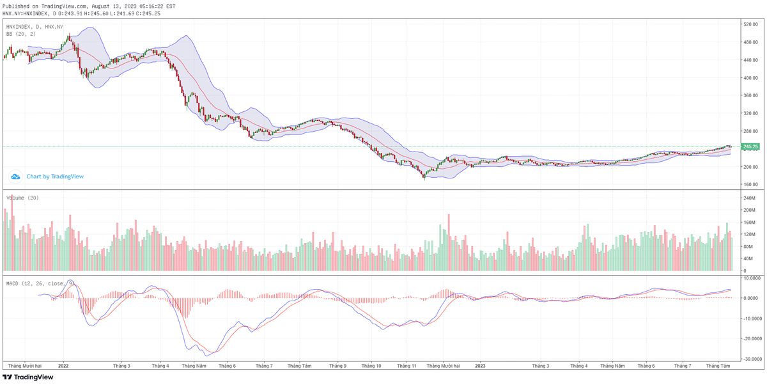Click the 320.00 level on the price axis
The height and width of the screenshot is (385, 767).
click(750, 113)
